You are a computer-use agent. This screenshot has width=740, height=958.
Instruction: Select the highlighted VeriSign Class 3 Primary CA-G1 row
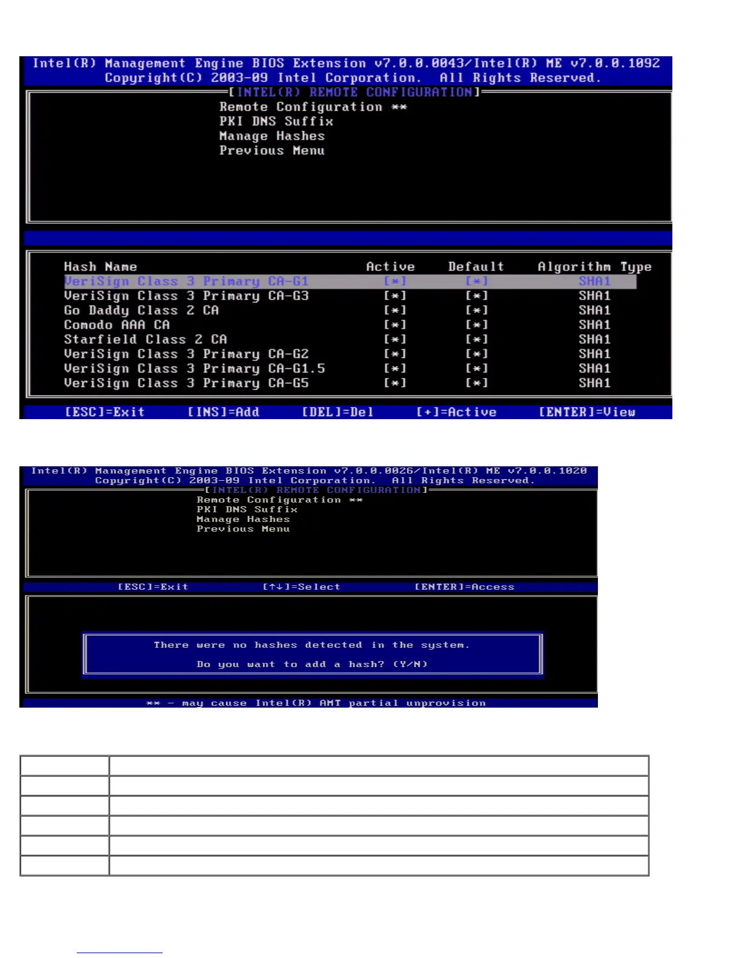click(350, 281)
